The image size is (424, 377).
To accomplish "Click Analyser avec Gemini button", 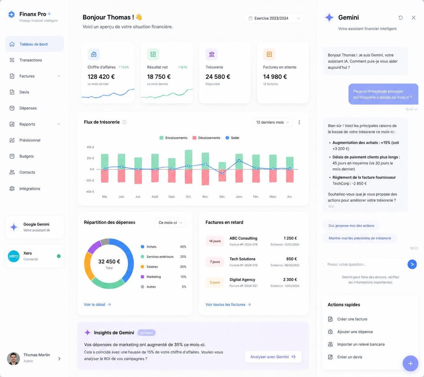I will coord(273,357).
